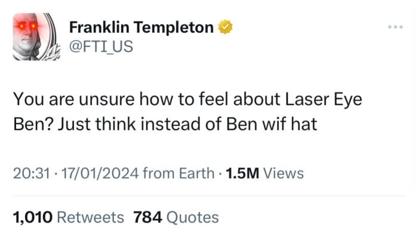This screenshot has width=418, height=235.
Task: Click the word "Templeton" in the name
Action: coord(174,27)
